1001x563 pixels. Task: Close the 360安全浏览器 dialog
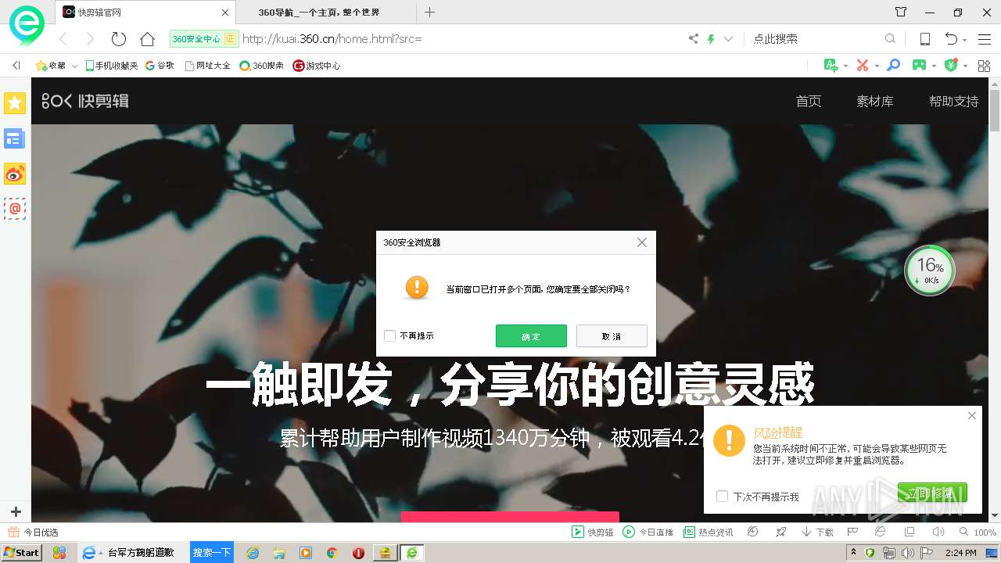642,242
